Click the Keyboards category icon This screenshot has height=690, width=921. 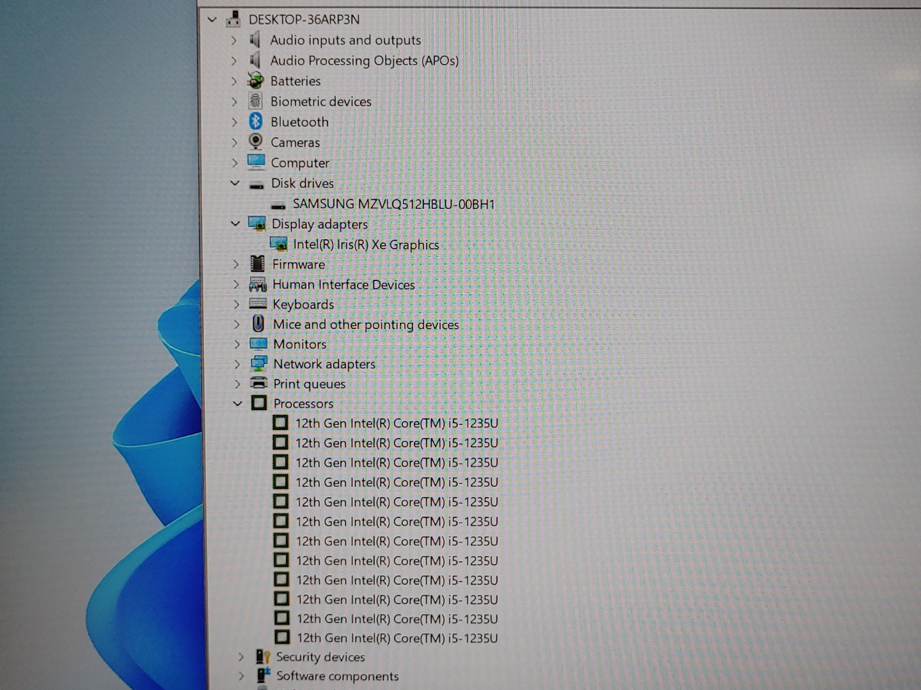pyautogui.click(x=257, y=304)
